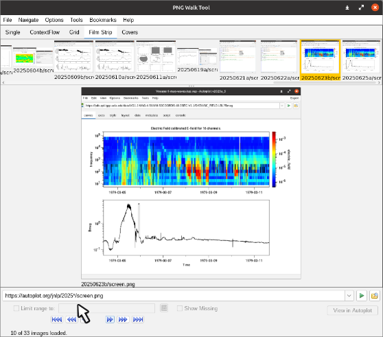
Task: Advance one image with double-right arrow
Action: (x=110, y=319)
